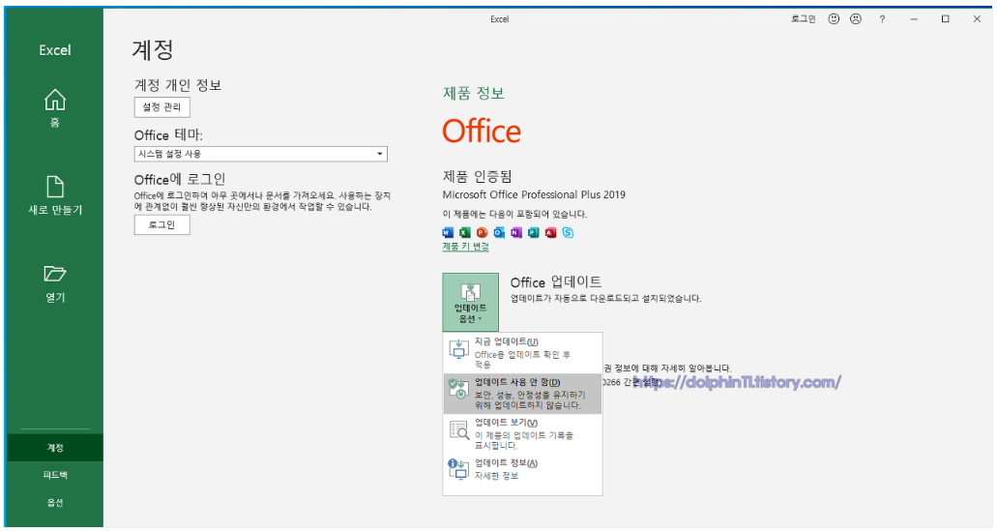
Task: Click the OneNote product icon
Action: (x=516, y=233)
